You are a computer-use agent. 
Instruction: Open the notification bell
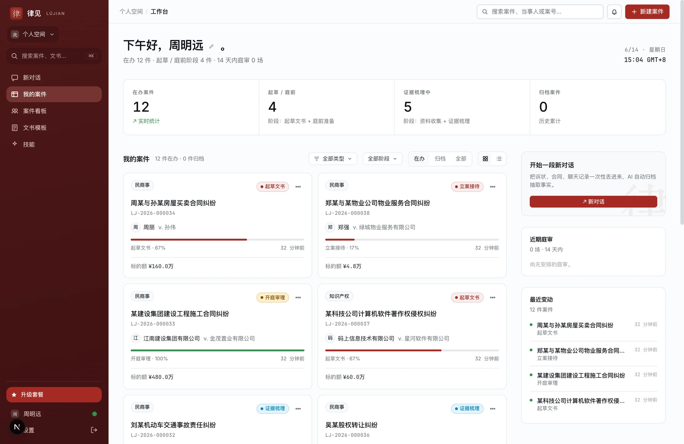[614, 12]
